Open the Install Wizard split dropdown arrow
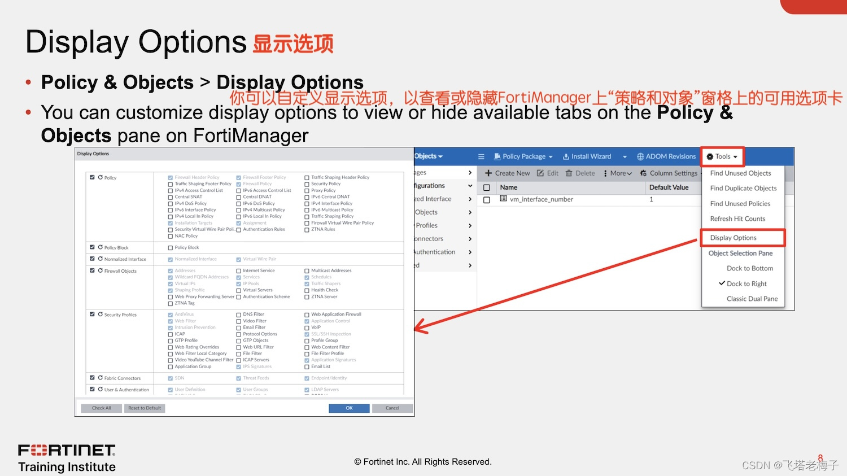The image size is (847, 476). (625, 157)
